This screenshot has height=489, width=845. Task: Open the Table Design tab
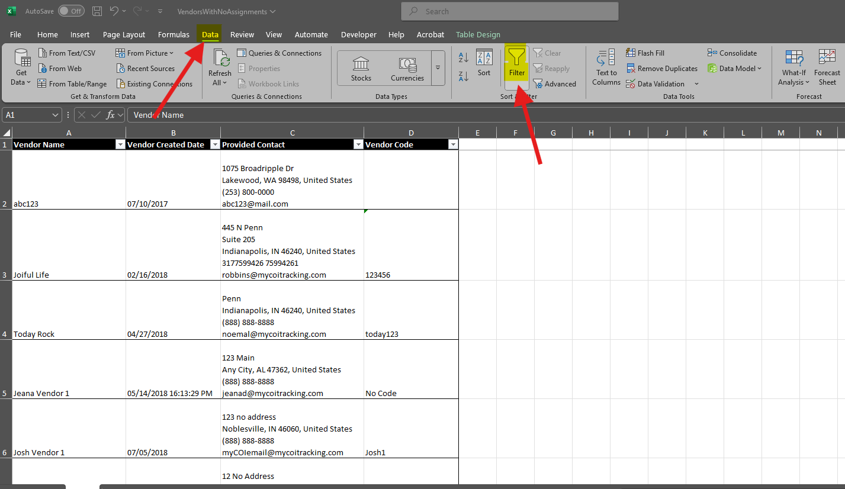478,35
